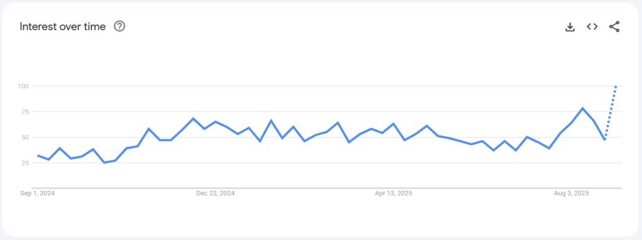Click the 25 value on the y-axis
The width and height of the screenshot is (642, 240).
click(x=24, y=163)
